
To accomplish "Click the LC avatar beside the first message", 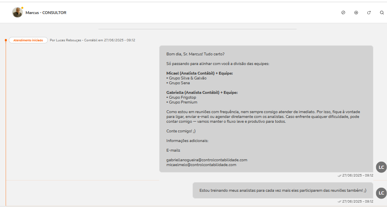I will click(381, 167).
